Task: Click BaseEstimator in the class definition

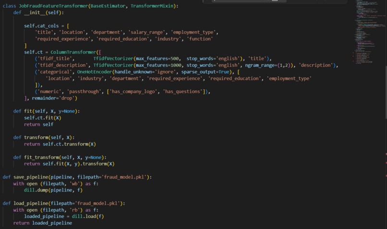Action: 108,6
